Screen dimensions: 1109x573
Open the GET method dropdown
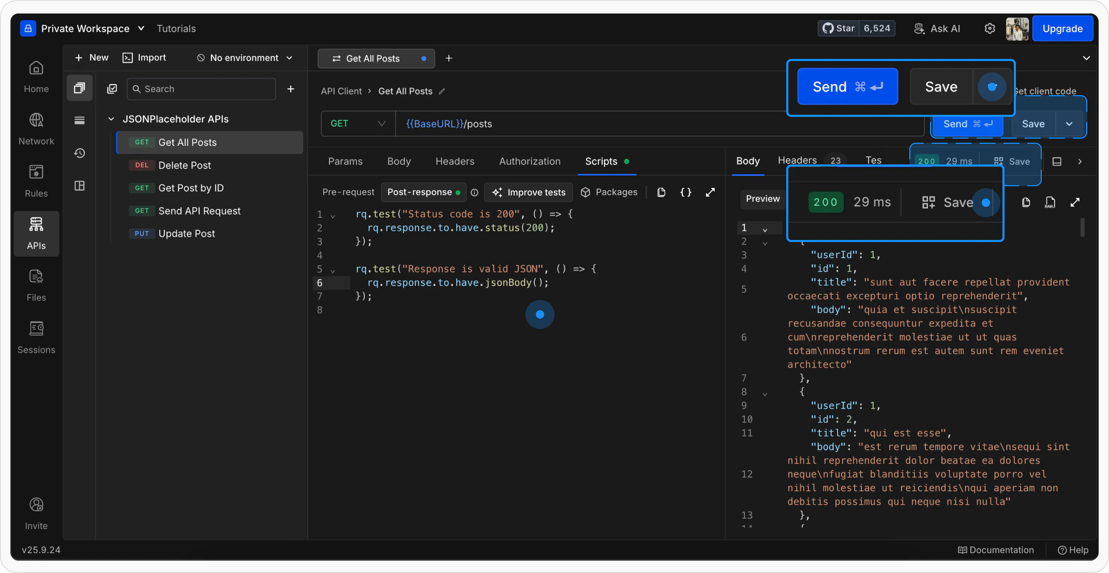coord(358,124)
